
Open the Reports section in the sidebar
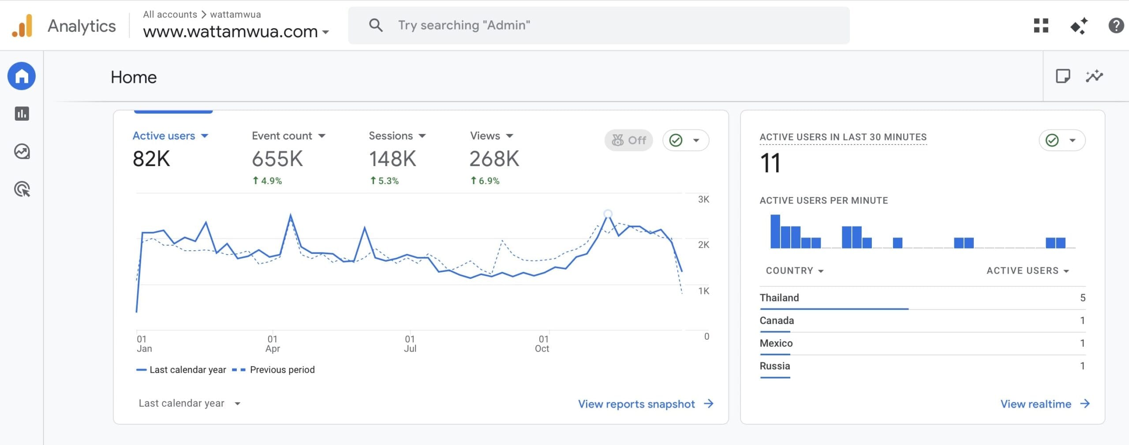point(21,114)
